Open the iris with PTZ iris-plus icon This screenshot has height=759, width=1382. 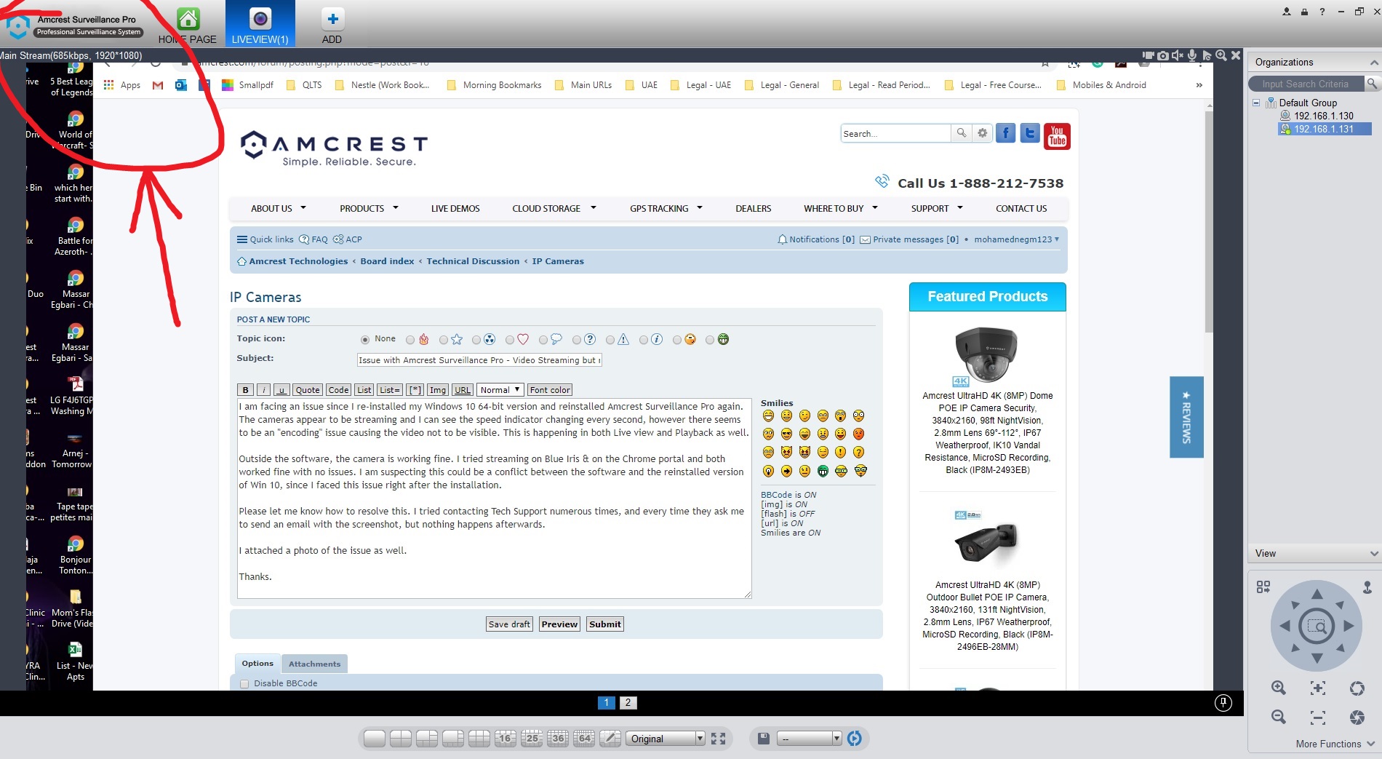click(1357, 688)
